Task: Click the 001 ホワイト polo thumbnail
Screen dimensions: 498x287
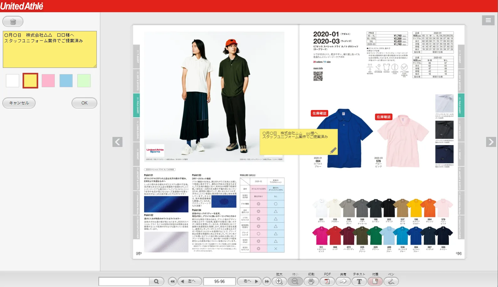Action: click(x=321, y=209)
